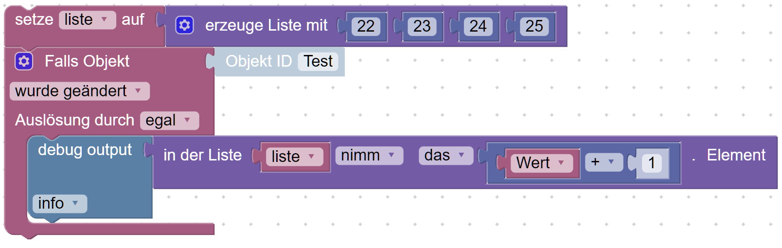Click gear icon on 'Falls Objekt' block

tap(24, 61)
